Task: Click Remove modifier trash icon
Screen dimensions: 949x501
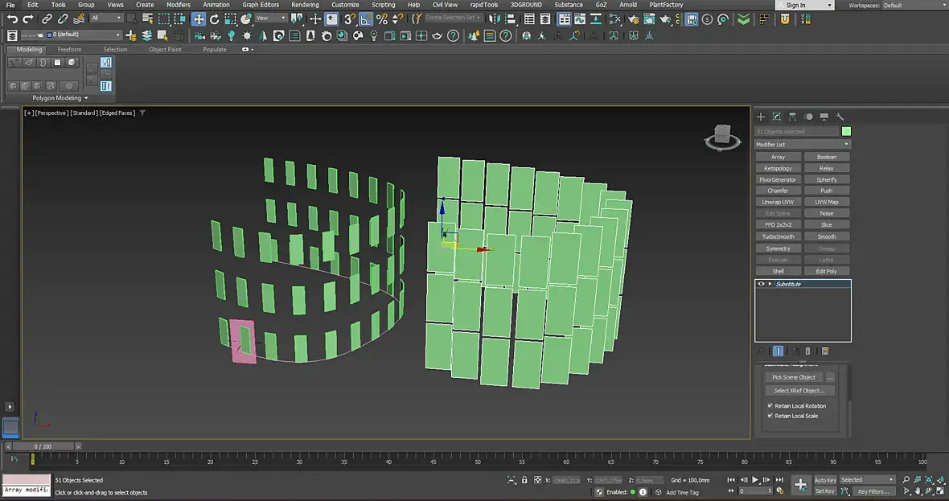Action: (807, 351)
